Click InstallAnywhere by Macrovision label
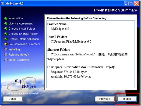 coord(22,94)
